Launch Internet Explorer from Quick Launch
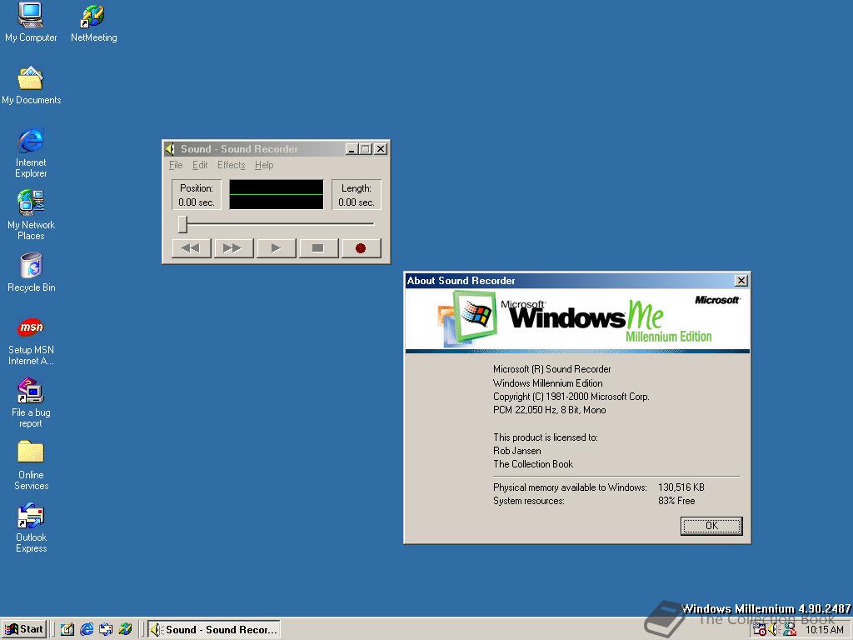The height and width of the screenshot is (640, 853). pyautogui.click(x=87, y=630)
